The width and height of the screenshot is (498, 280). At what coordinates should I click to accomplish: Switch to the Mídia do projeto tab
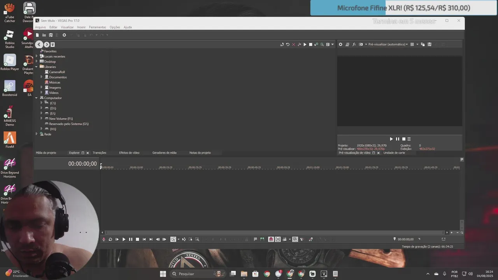click(x=46, y=153)
